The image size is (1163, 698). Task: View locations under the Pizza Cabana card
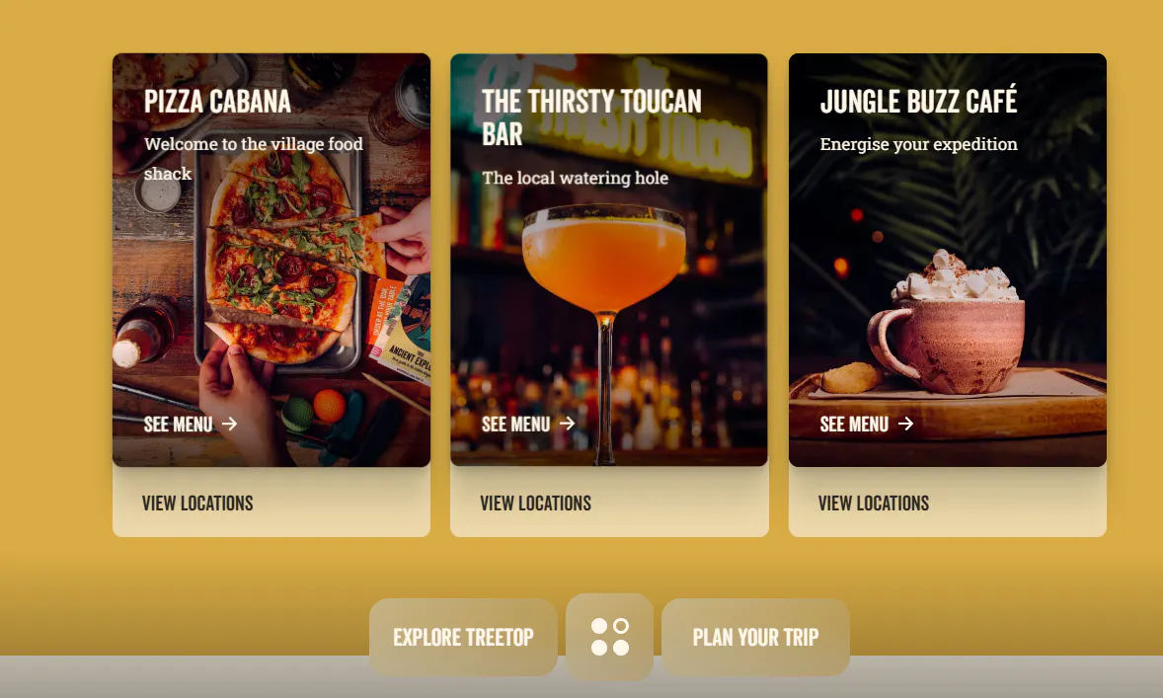(x=197, y=503)
